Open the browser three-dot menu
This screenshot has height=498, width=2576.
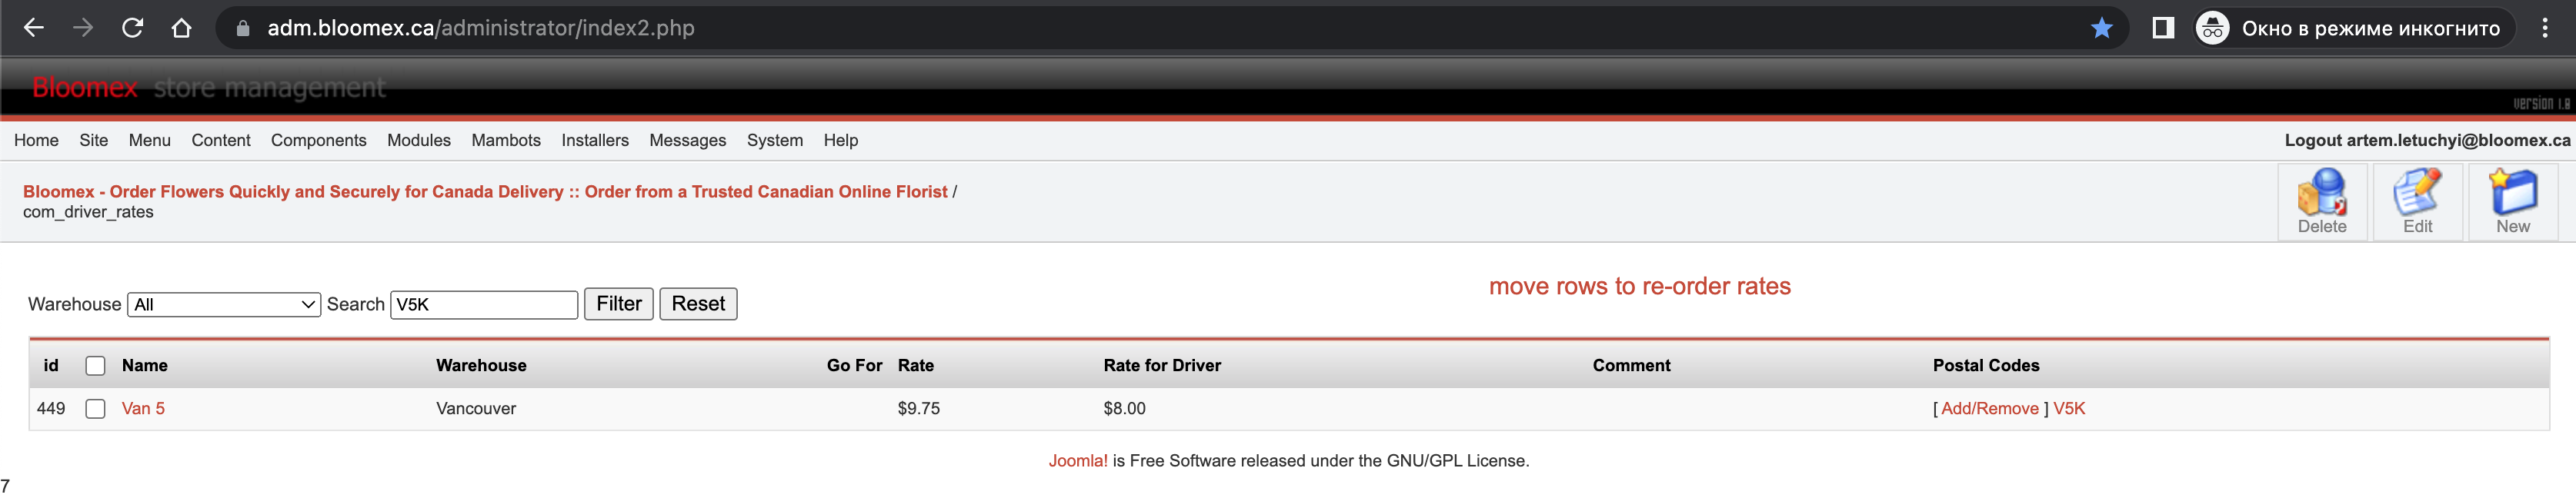click(2545, 28)
